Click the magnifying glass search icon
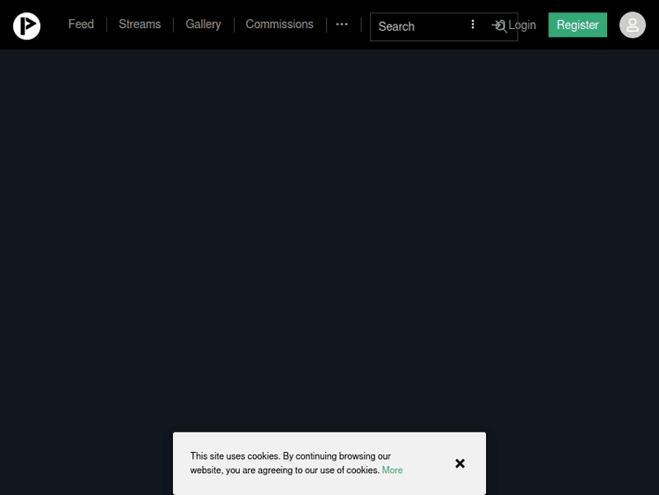Image resolution: width=659 pixels, height=495 pixels. 503,26
